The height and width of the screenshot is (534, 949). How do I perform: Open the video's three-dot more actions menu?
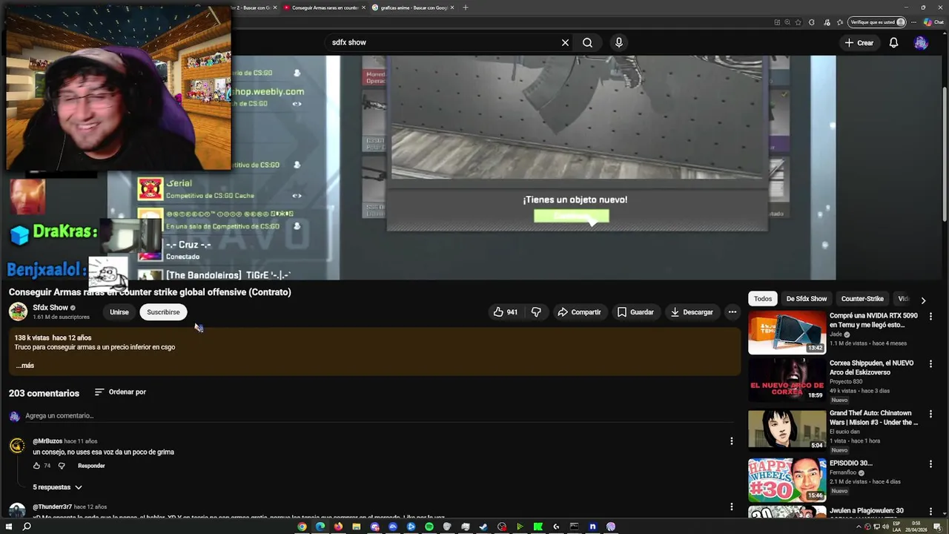tap(733, 312)
